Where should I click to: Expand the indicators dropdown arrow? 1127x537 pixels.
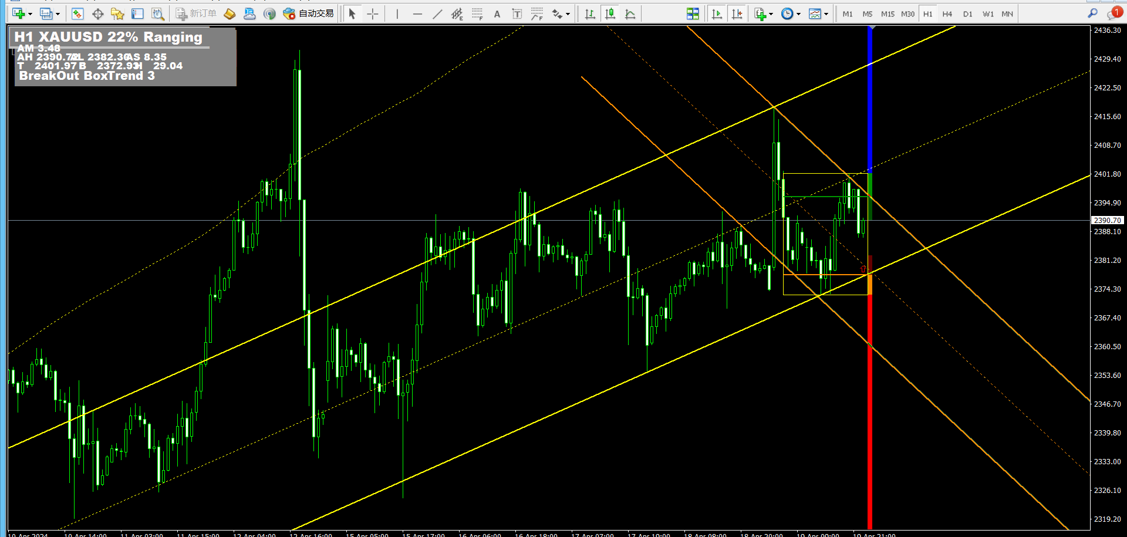coord(771,14)
